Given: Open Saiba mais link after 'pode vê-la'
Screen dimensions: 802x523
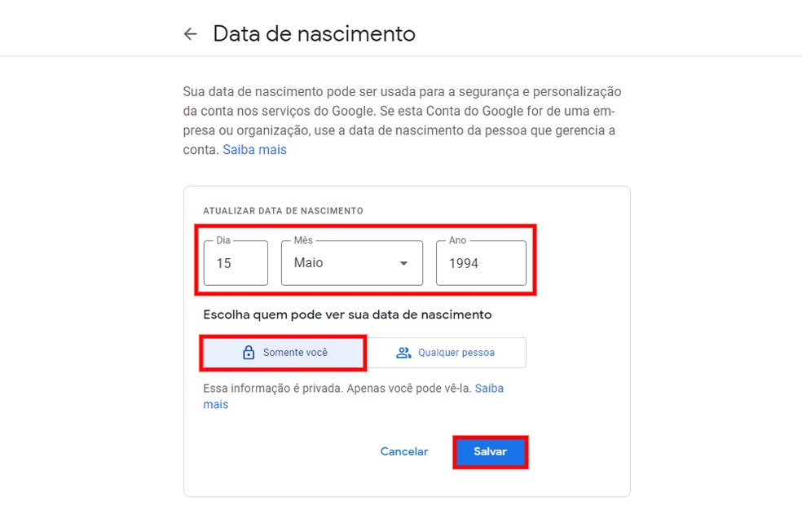Looking at the screenshot, I should (489, 389).
